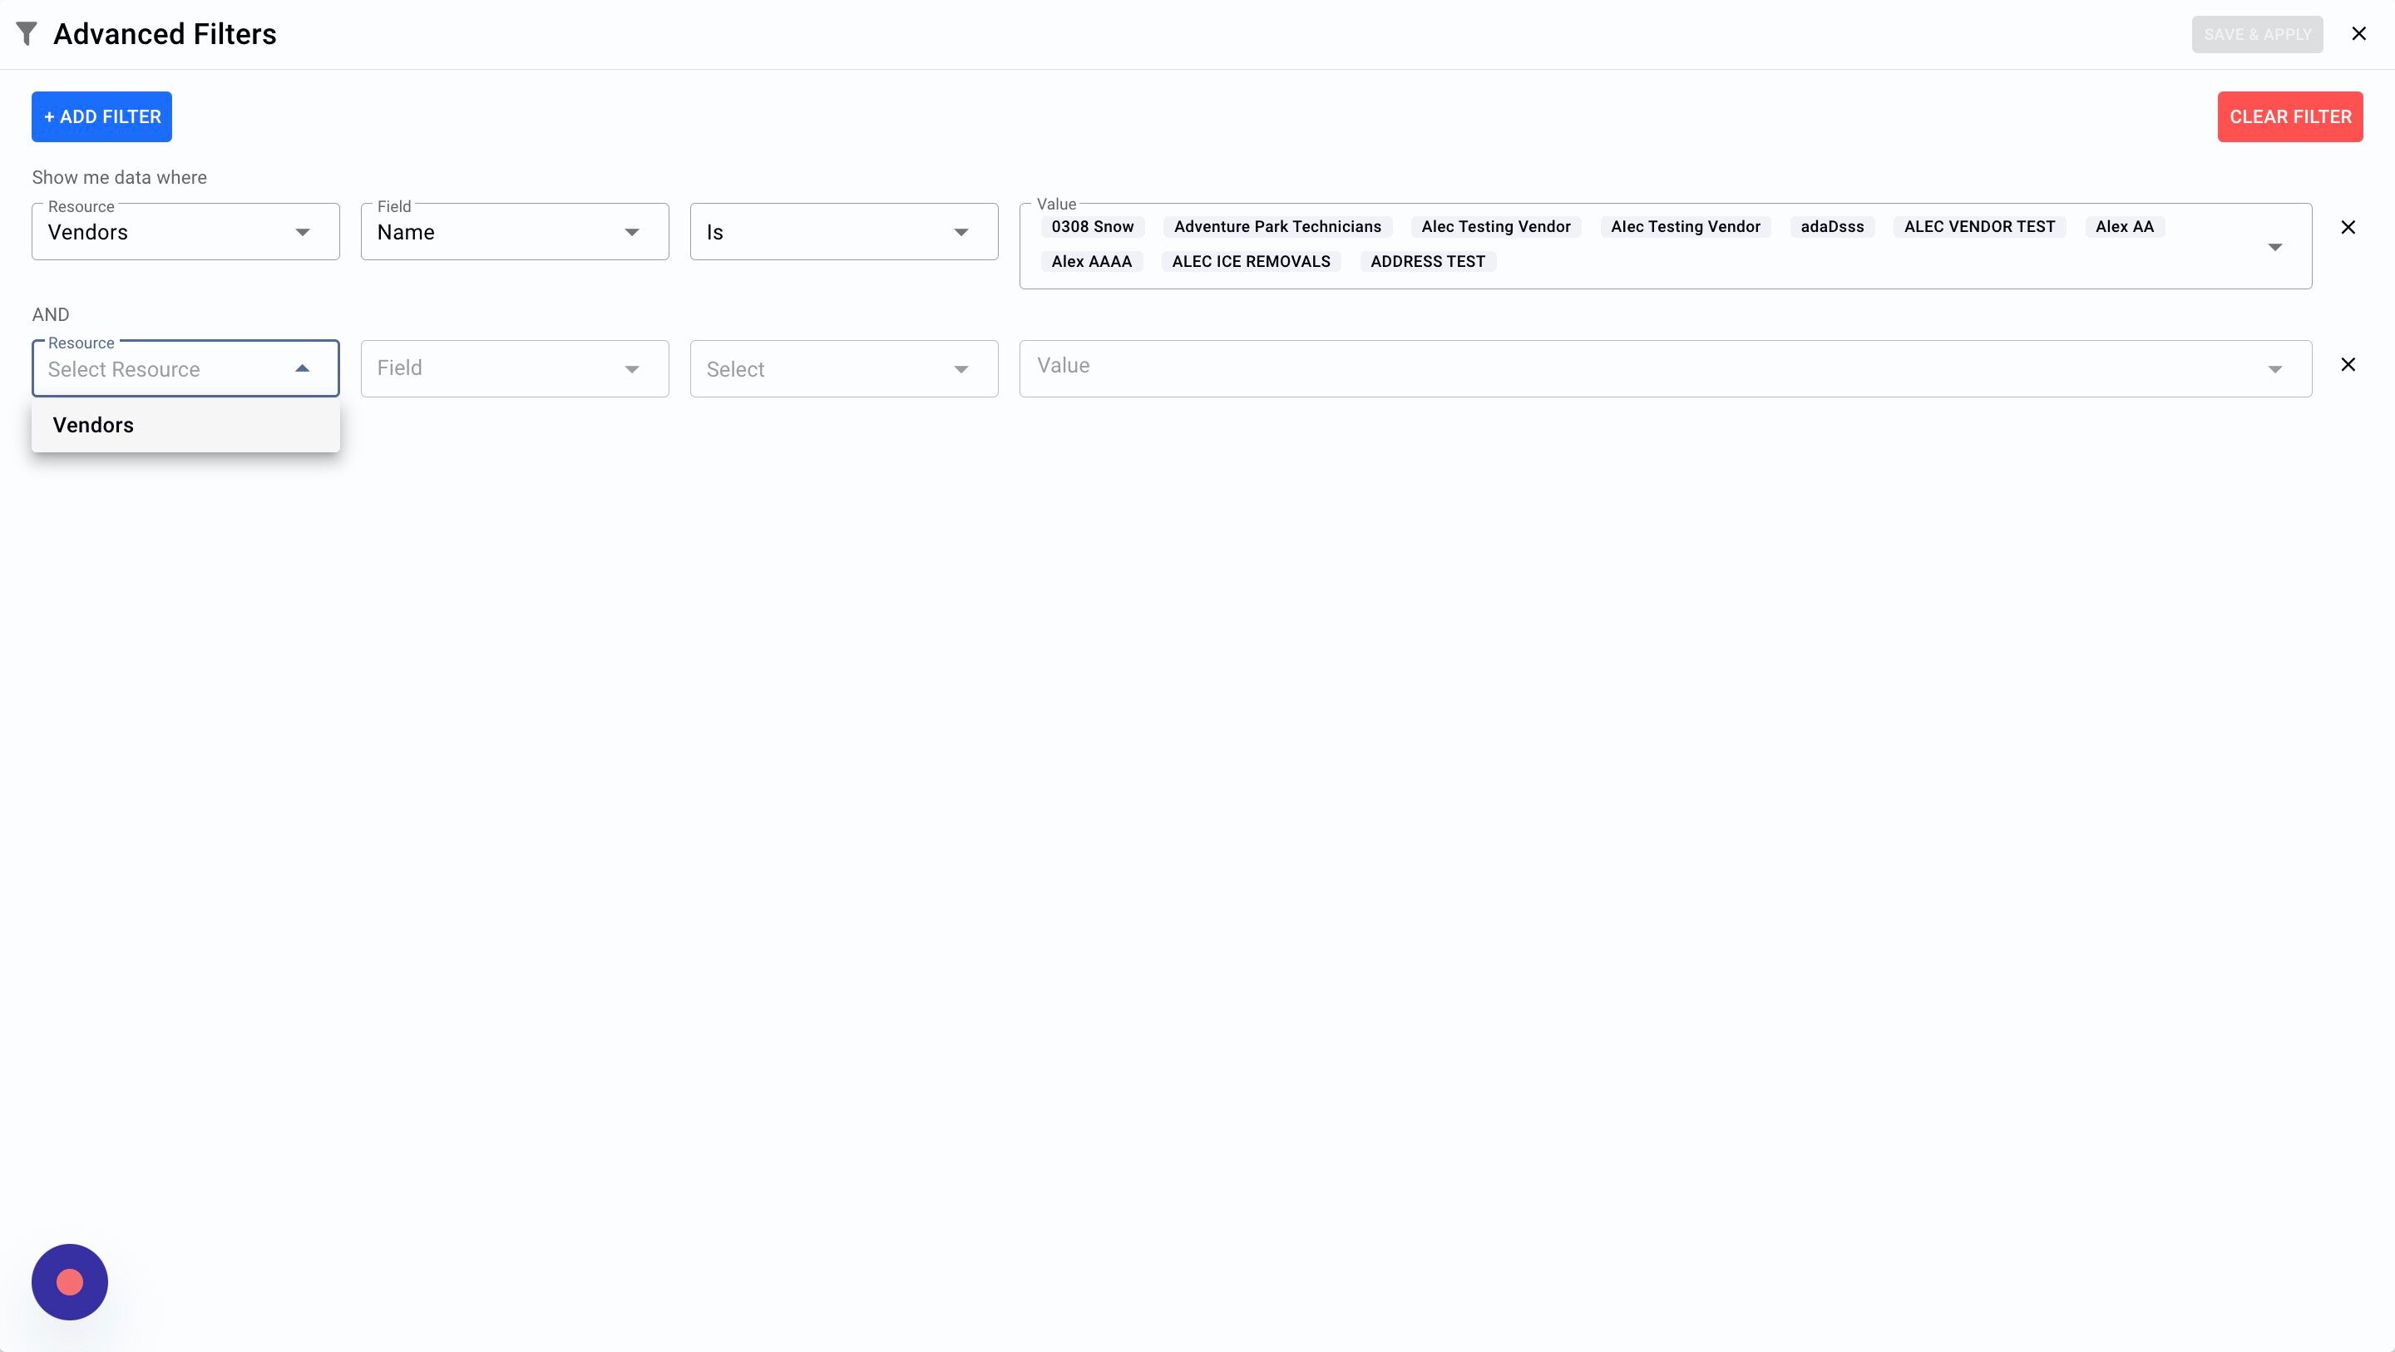
Task: Click the funnel filter icon
Action: [26, 34]
